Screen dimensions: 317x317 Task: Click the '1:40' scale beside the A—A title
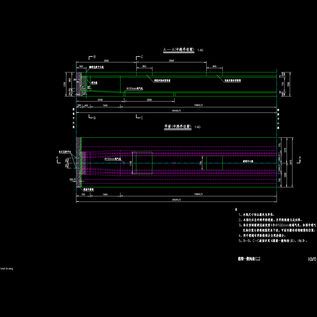(201, 50)
